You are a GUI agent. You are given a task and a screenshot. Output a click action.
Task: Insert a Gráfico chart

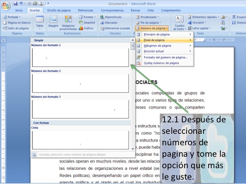86,28
